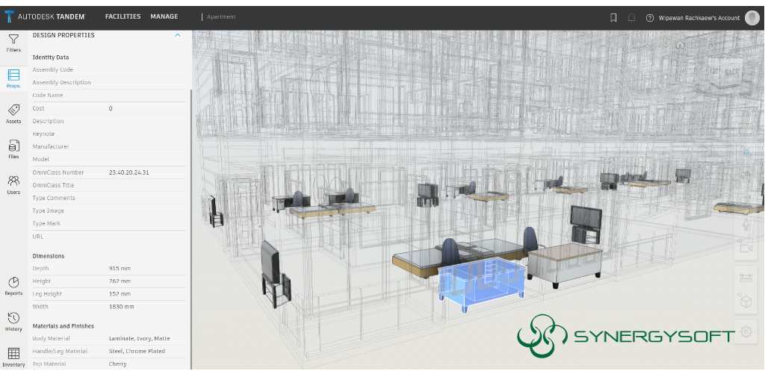Click the camera tool in viewer toolbar
Image resolution: width=765 pixels, height=374 pixels.
point(746,249)
